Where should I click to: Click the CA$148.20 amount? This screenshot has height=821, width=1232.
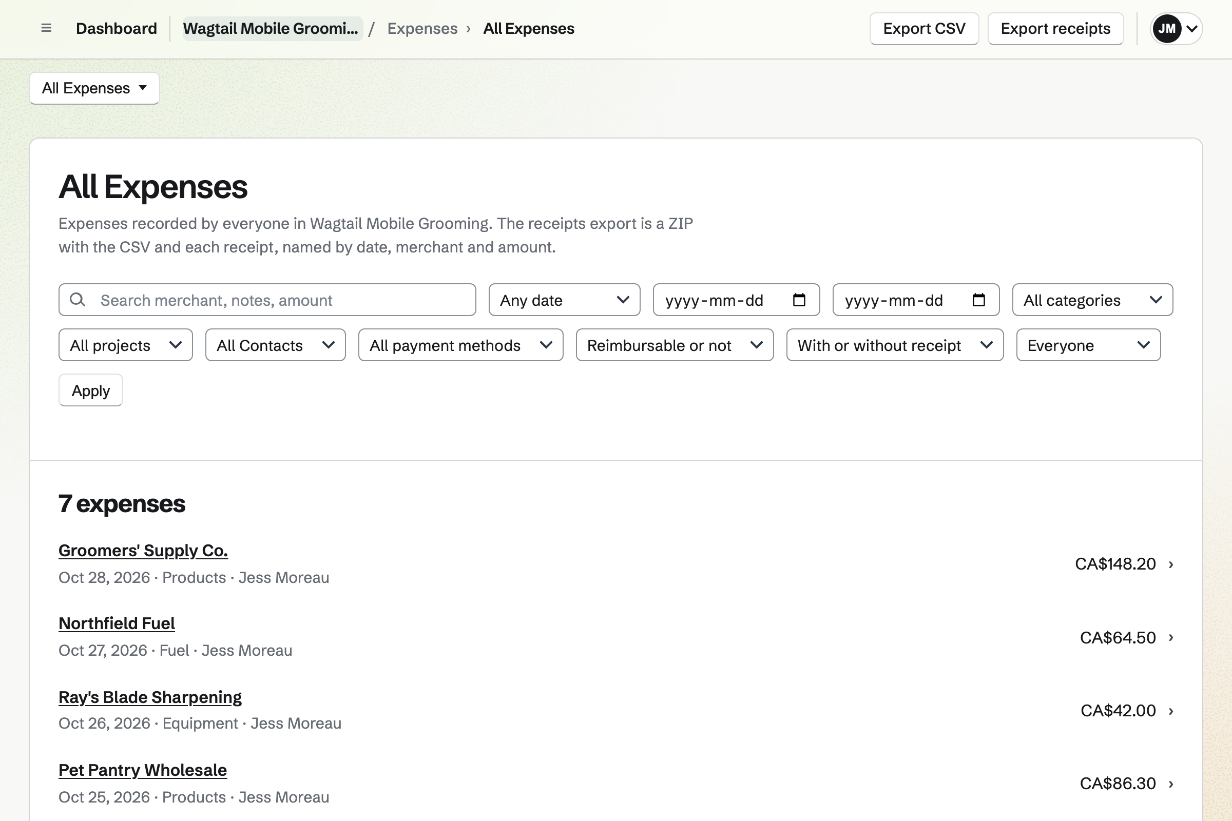click(1115, 564)
